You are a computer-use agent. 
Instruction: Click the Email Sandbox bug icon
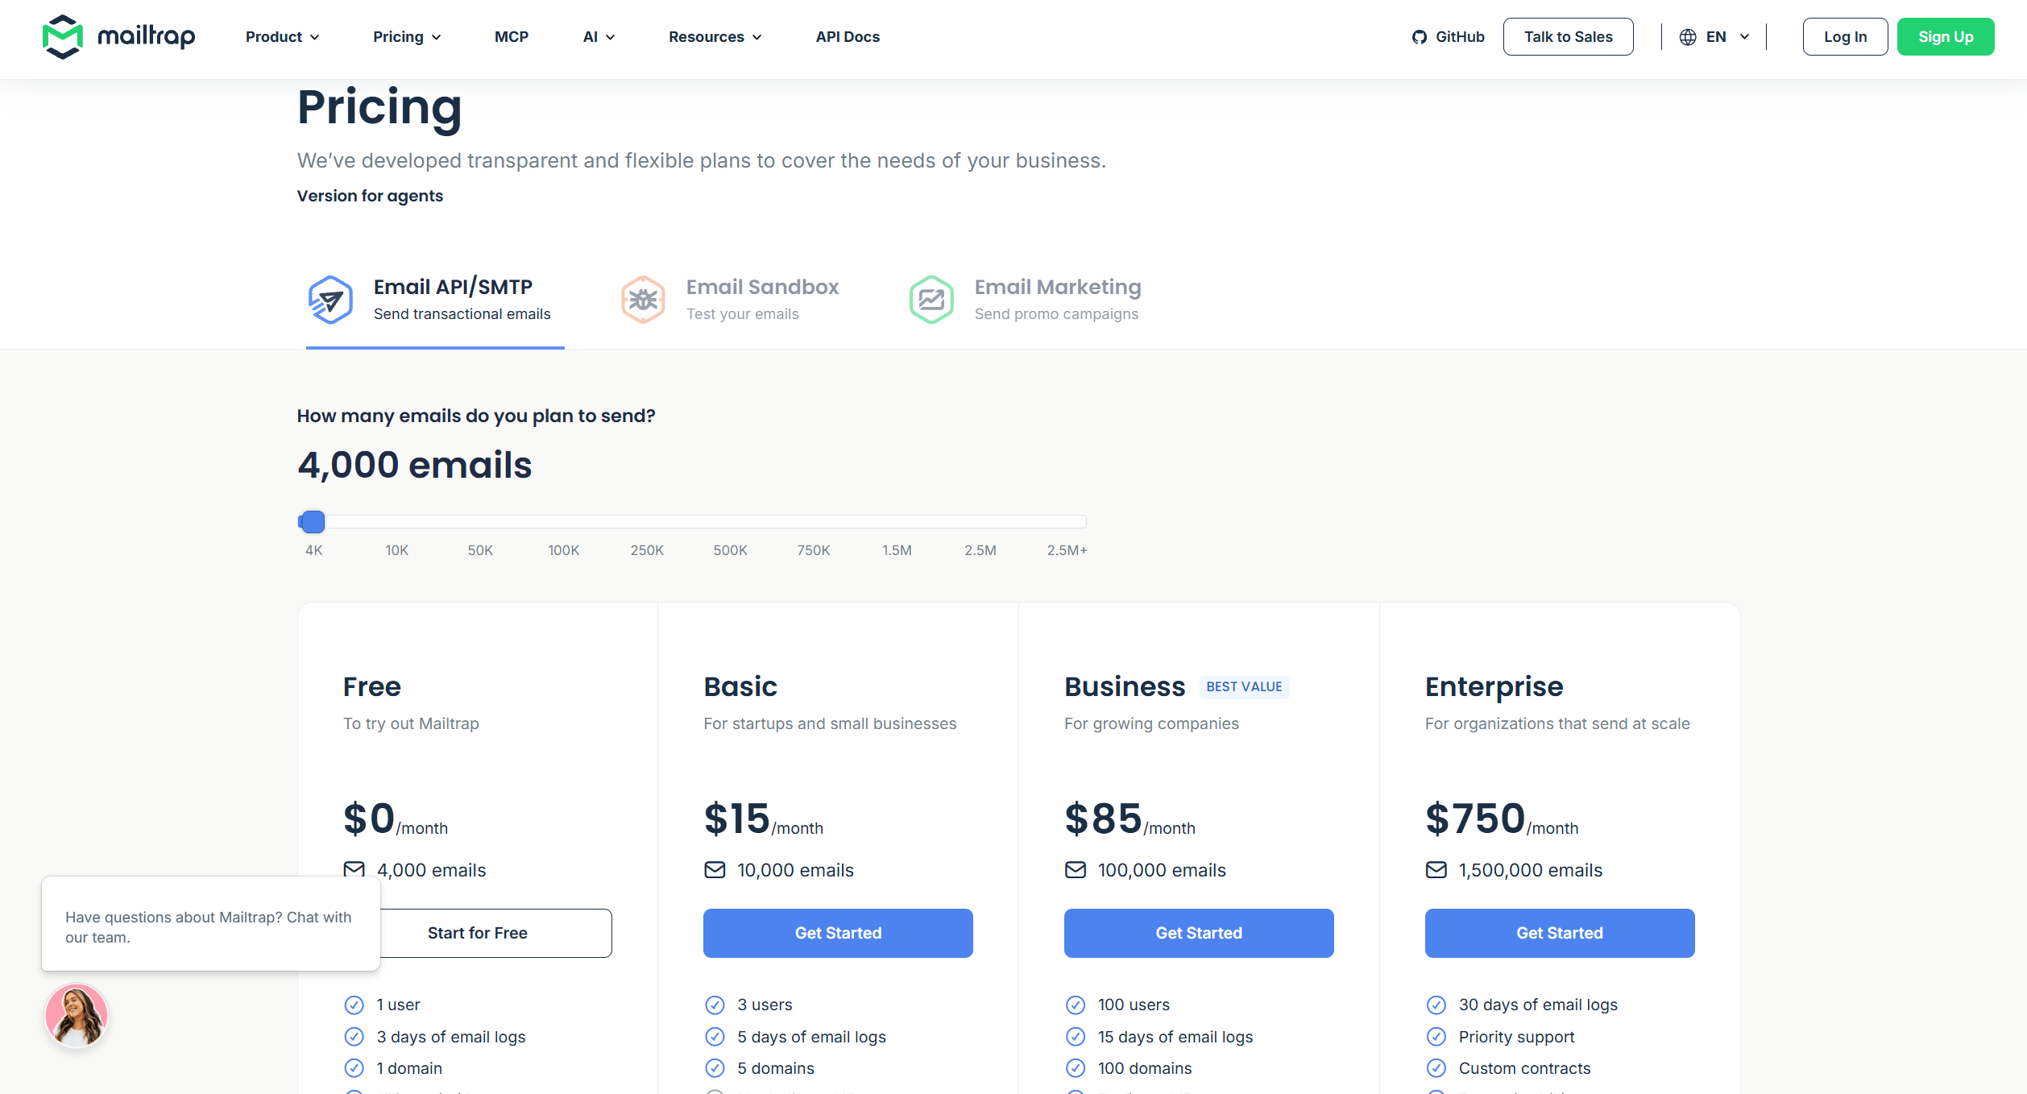point(643,300)
